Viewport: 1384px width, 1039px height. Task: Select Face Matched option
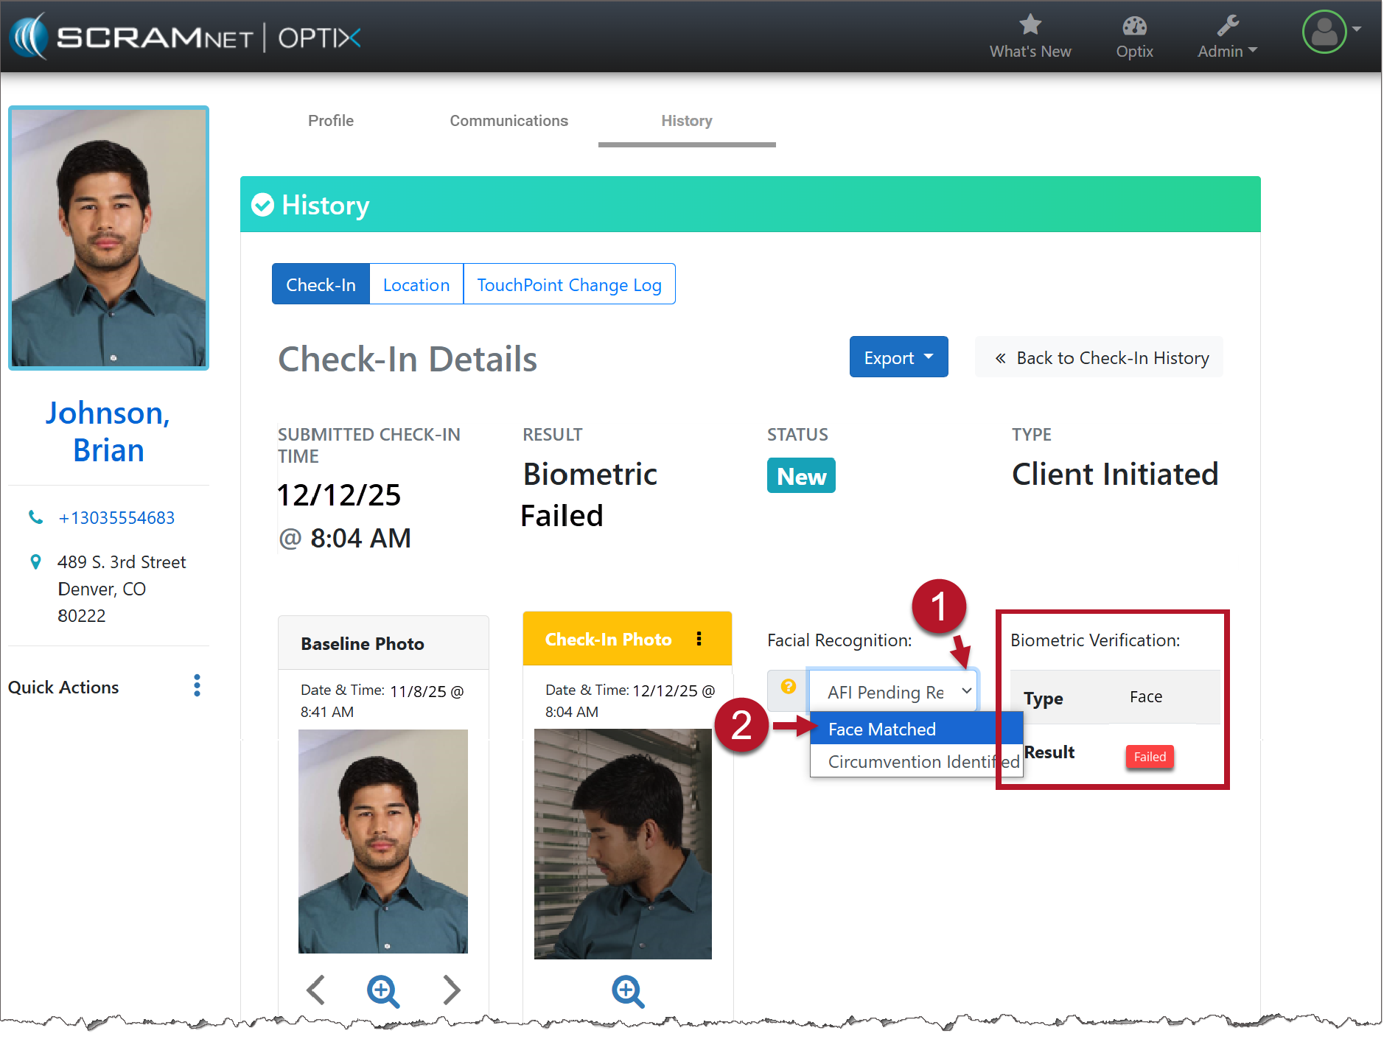[x=882, y=729]
